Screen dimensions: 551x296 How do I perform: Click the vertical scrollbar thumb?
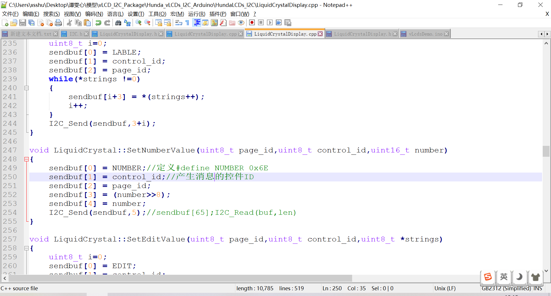pos(546,151)
